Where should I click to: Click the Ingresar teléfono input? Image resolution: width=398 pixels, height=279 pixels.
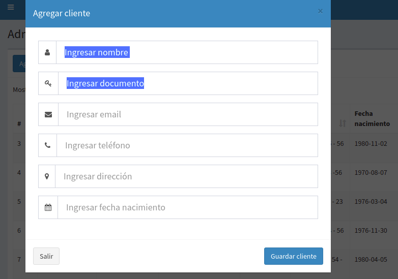[187, 145]
